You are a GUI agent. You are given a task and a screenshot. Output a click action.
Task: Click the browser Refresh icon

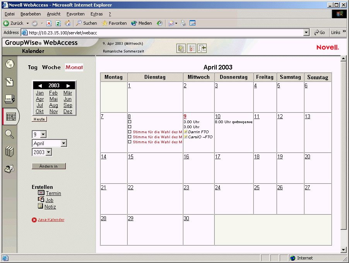tap(58, 23)
